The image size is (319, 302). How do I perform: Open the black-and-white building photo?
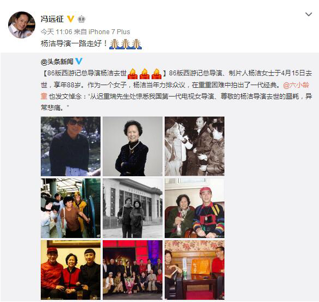point(133,208)
